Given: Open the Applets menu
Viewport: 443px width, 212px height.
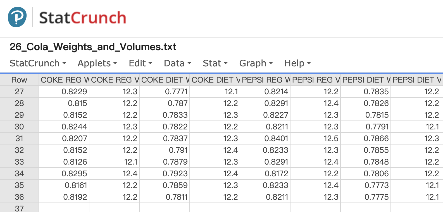Looking at the screenshot, I should coord(97,63).
